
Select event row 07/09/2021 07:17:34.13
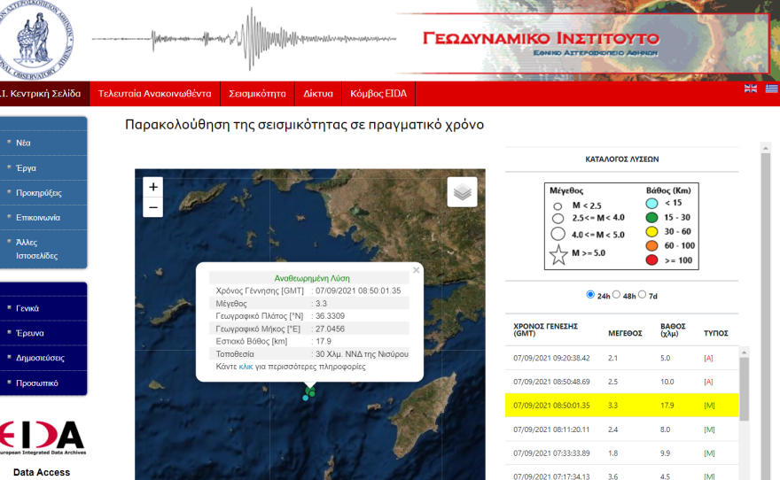(622, 475)
